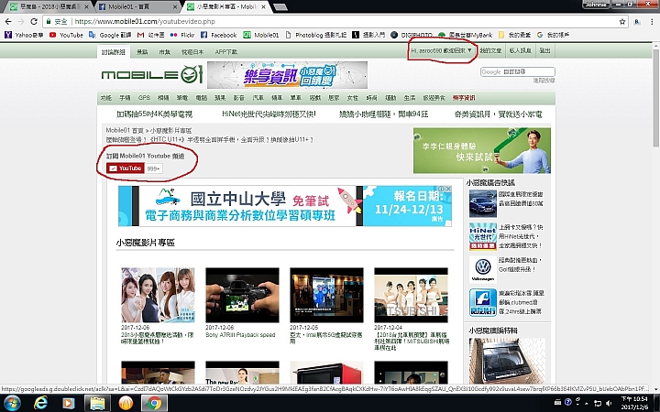
Task: Click the Volkswagen logo sidebar ad
Action: coord(483,269)
